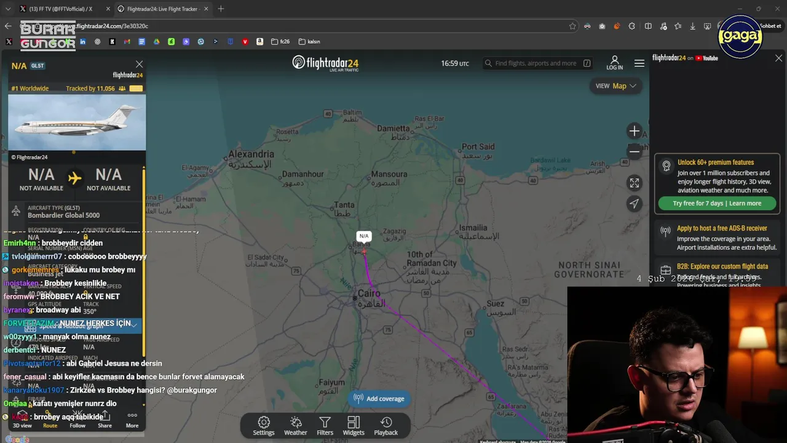
Task: Open LinkedIn bookmark in favorites bar
Action: click(82, 42)
